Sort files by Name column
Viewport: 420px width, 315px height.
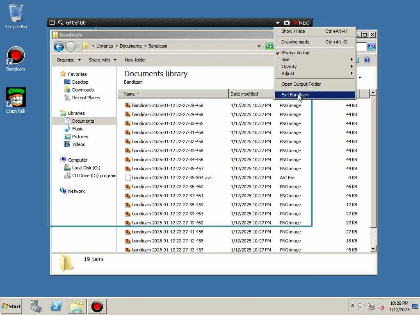point(173,94)
